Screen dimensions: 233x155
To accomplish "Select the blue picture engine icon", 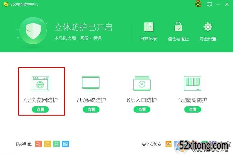I will (x=65, y=144).
